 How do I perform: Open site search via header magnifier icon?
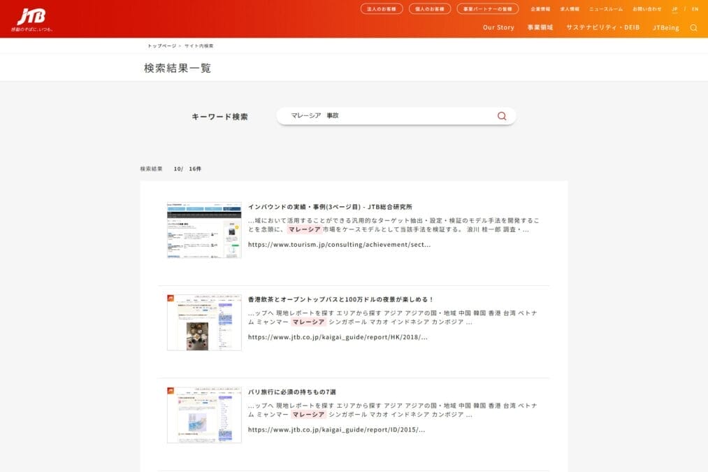coord(693,28)
